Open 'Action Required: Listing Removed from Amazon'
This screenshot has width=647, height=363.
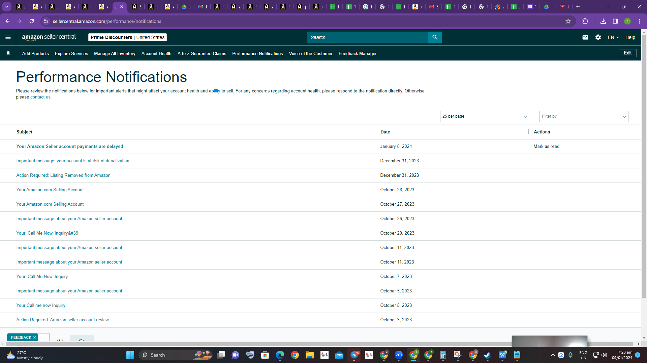click(x=63, y=175)
